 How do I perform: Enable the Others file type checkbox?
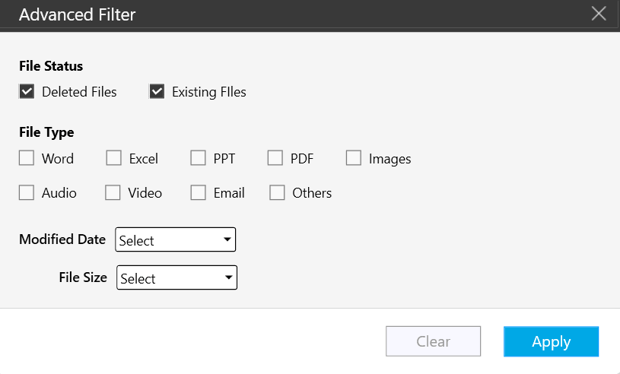pos(277,193)
